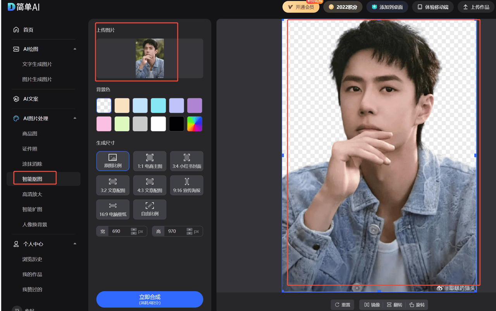
Task: Rotate image with the 旋转 tool
Action: [x=417, y=305]
